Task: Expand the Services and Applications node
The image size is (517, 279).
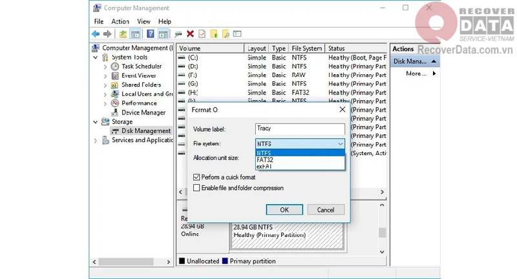Action: pos(96,141)
